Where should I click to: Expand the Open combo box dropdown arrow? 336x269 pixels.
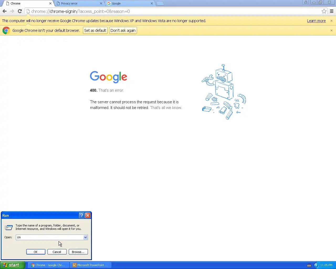click(85, 237)
